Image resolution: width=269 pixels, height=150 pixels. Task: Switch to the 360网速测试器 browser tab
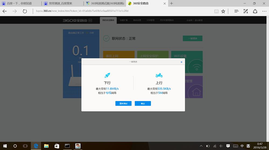tap(105, 3)
